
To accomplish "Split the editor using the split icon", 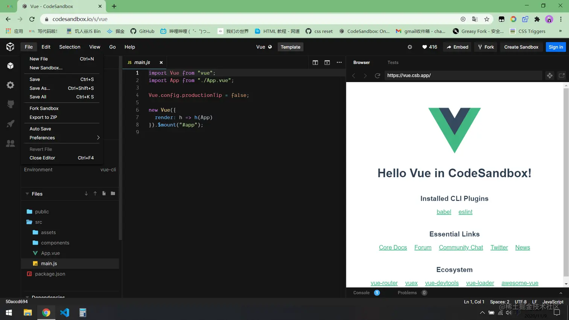I will pyautogui.click(x=315, y=62).
